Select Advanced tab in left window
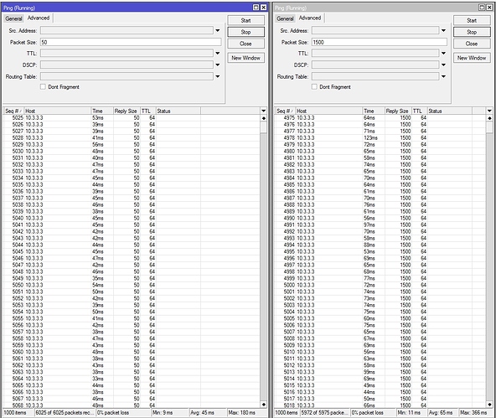The width and height of the screenshot is (496, 418). coord(39,18)
